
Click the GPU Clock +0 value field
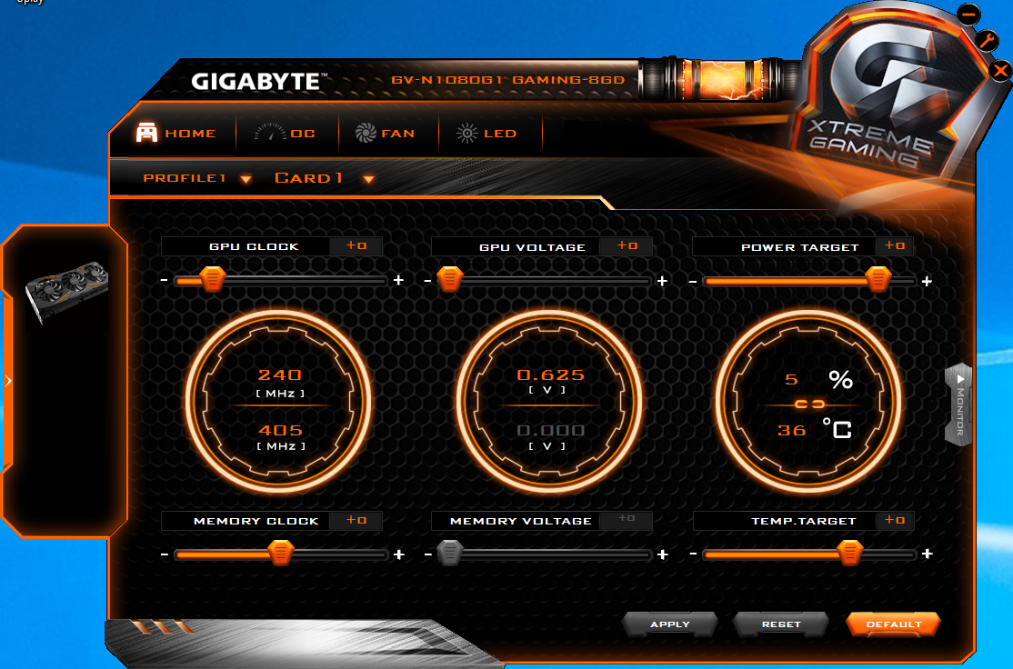point(356,246)
